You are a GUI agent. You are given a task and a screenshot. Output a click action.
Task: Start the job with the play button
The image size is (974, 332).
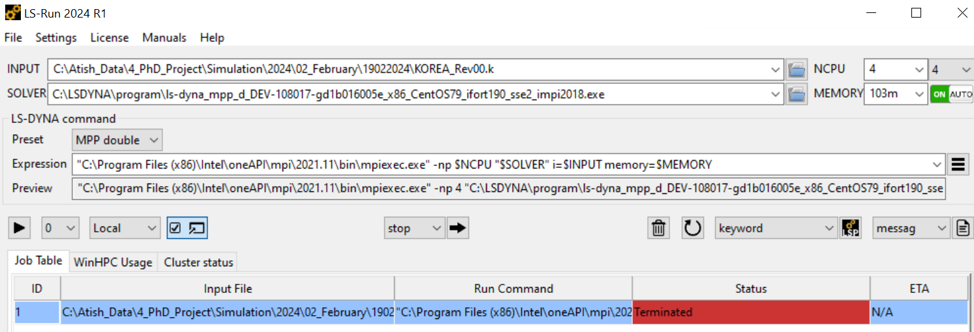click(x=20, y=228)
